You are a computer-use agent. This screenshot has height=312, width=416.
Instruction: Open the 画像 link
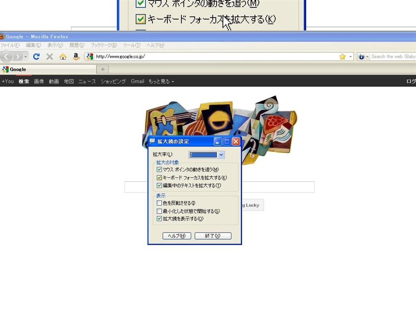pyautogui.click(x=39, y=81)
